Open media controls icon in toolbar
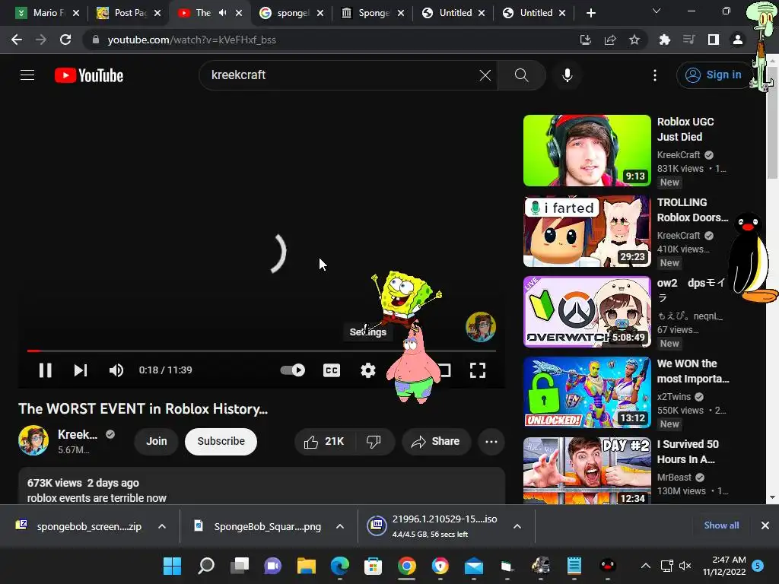This screenshot has width=779, height=584. click(688, 40)
